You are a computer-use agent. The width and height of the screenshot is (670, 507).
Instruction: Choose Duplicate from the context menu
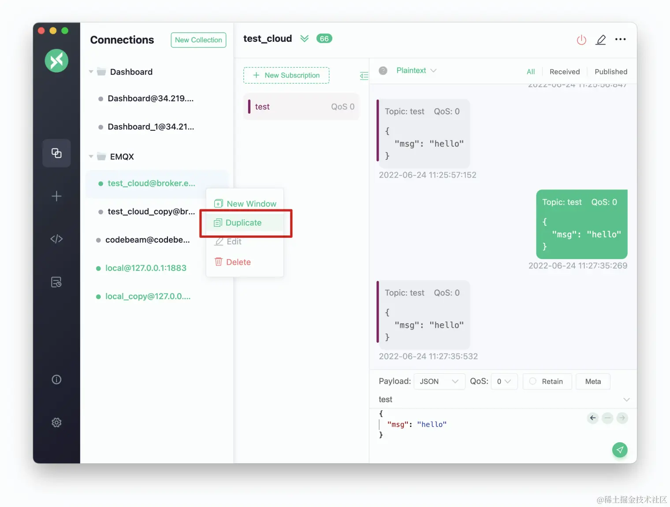[x=243, y=223]
